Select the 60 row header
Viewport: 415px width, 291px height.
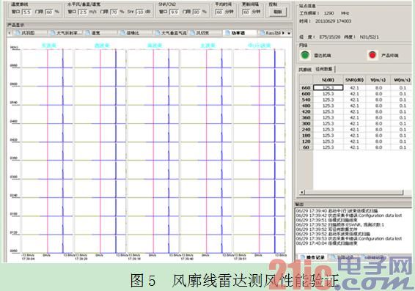tap(306, 147)
